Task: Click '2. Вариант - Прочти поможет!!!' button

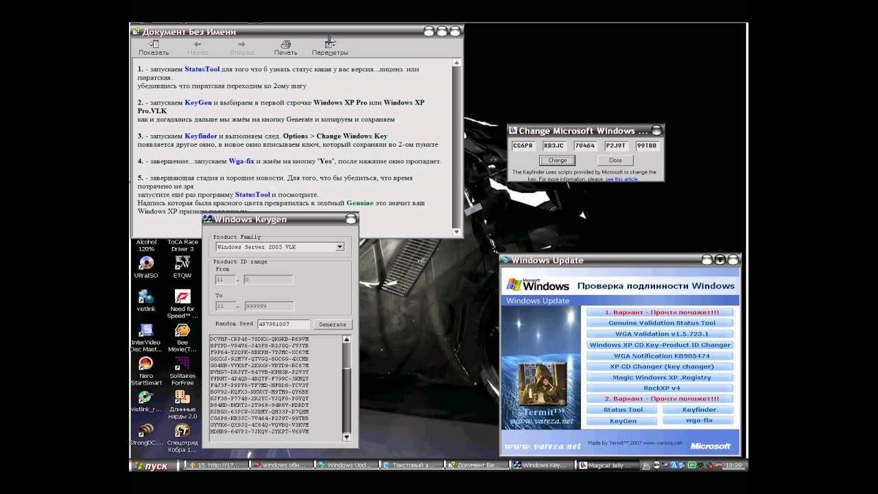Action: pos(661,399)
